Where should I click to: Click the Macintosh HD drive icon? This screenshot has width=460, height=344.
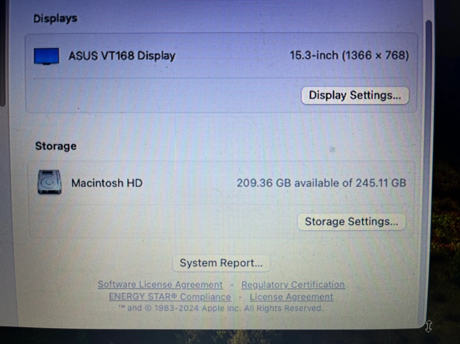coord(49,182)
